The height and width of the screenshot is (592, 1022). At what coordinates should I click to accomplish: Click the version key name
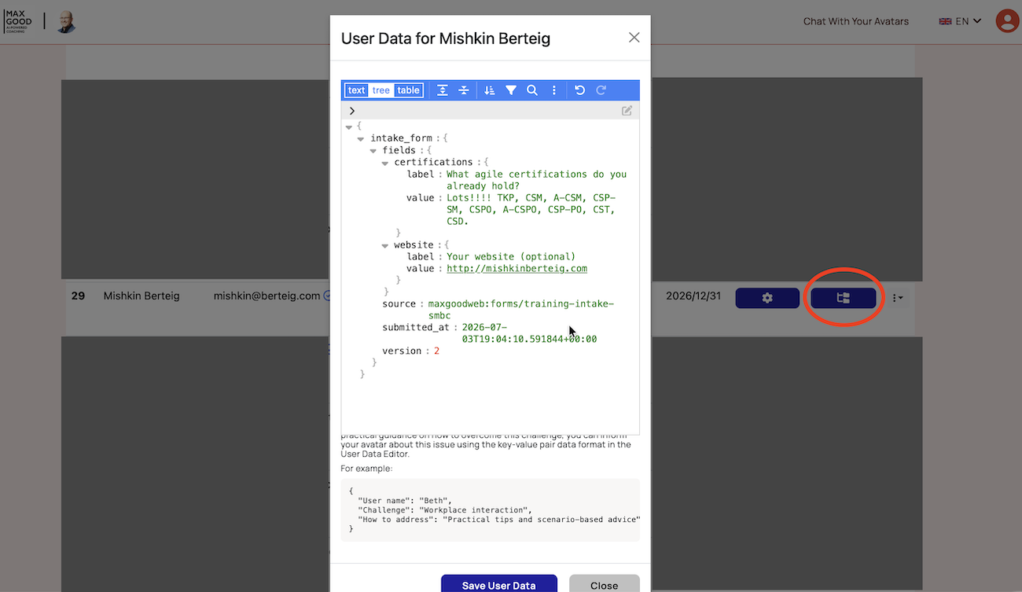(x=402, y=351)
